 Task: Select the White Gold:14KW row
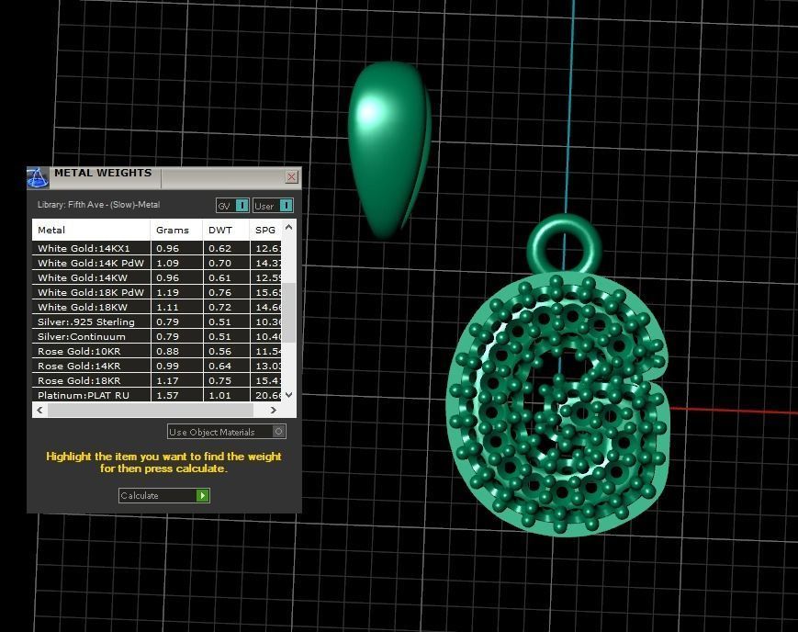pos(157,278)
